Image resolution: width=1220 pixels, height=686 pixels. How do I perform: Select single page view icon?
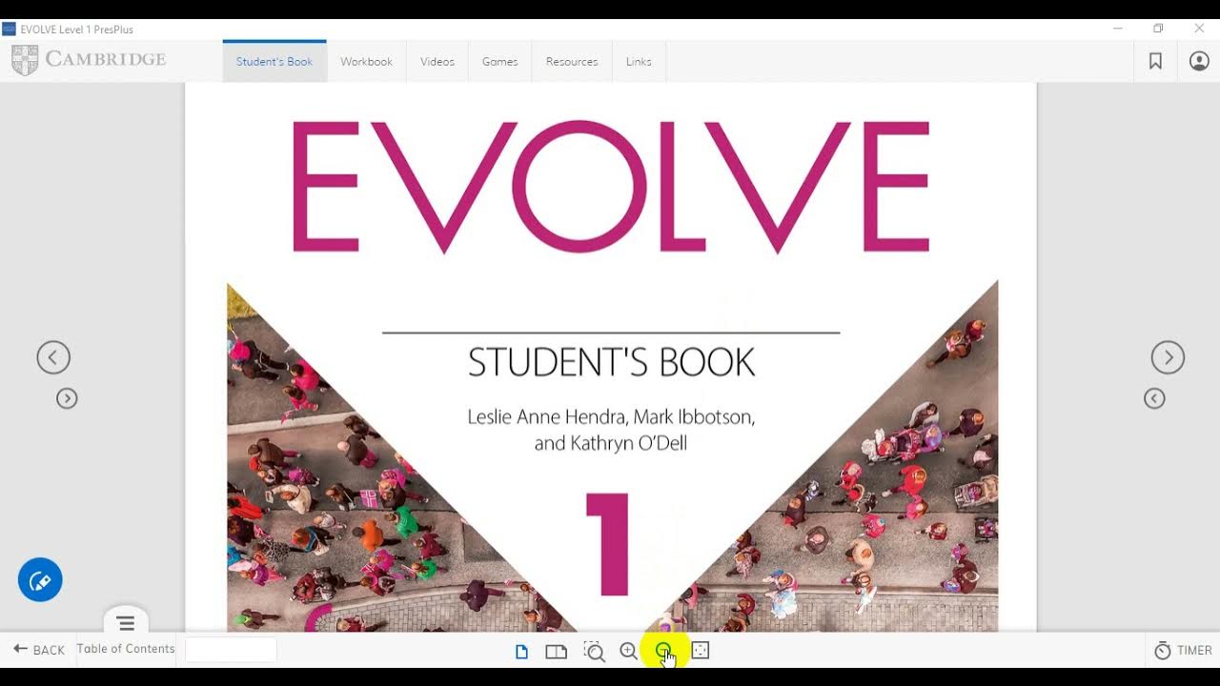click(521, 651)
